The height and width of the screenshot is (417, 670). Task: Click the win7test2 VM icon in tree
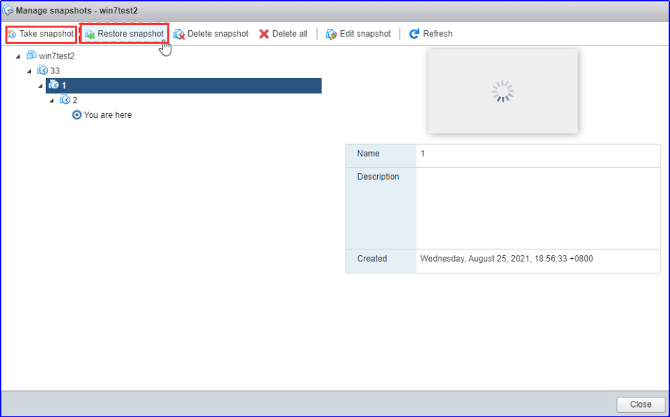click(32, 55)
